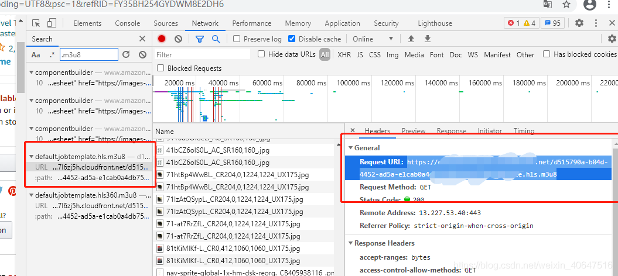
Task: Collapse the Response Headers section
Action: [x=351, y=243]
